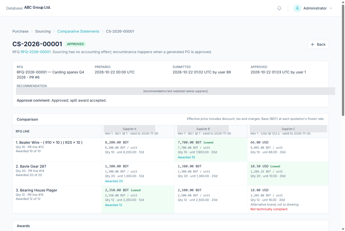Image resolution: width=345 pixels, height=231 pixels.
Task: Click the 2,350.00 BDT lowest price
Action: pos(117,190)
